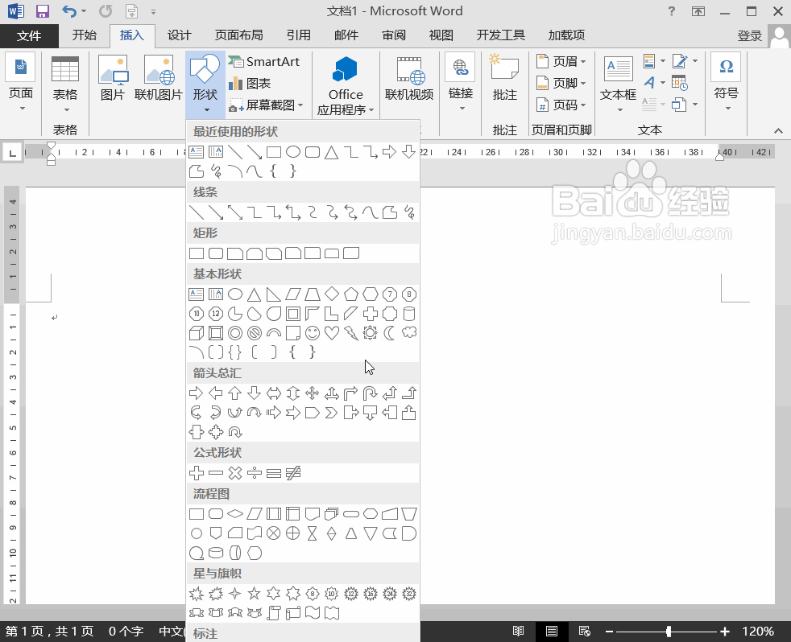Select the 4-point star shape
This screenshot has height=642, width=791.
pos(235,594)
